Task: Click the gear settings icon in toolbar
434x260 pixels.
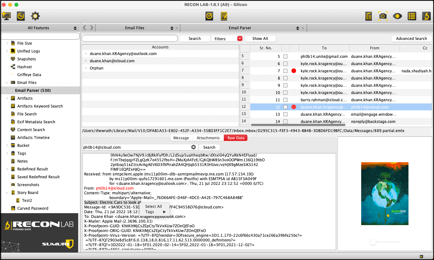Action: pos(35,16)
